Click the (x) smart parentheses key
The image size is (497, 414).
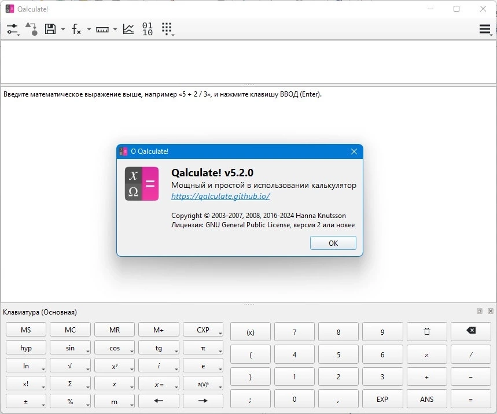coord(251,332)
